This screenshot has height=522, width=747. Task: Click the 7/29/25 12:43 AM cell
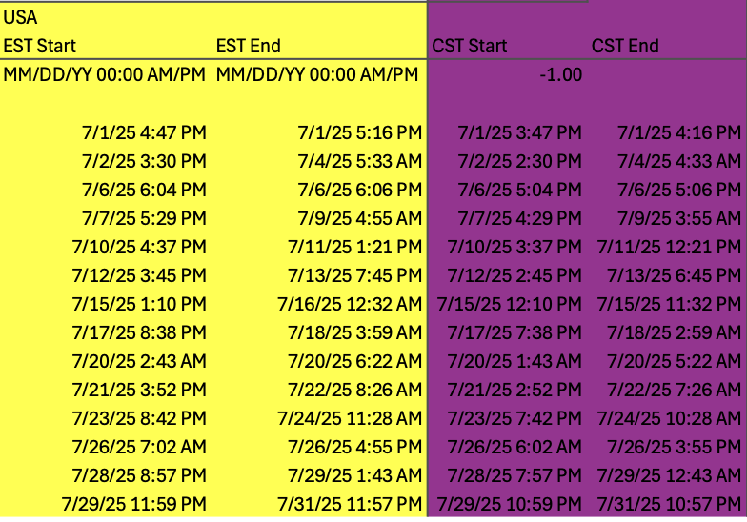[x=669, y=475]
